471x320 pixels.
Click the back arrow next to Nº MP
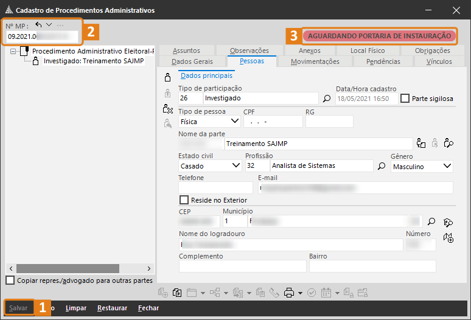[x=38, y=25]
